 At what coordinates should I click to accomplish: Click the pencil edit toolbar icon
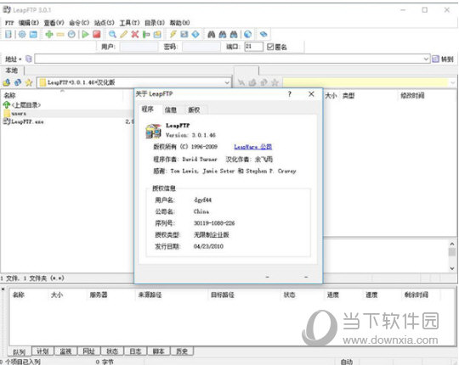pyautogui.click(x=123, y=34)
